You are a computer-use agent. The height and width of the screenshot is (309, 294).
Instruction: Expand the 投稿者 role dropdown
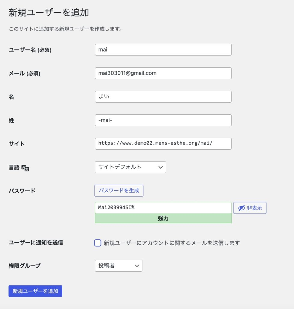119,266
